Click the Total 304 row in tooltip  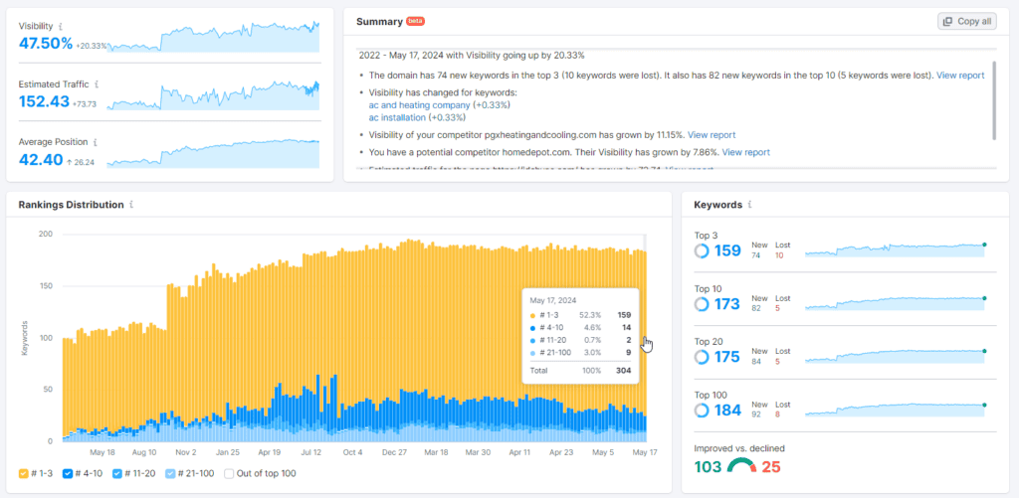[x=580, y=371]
